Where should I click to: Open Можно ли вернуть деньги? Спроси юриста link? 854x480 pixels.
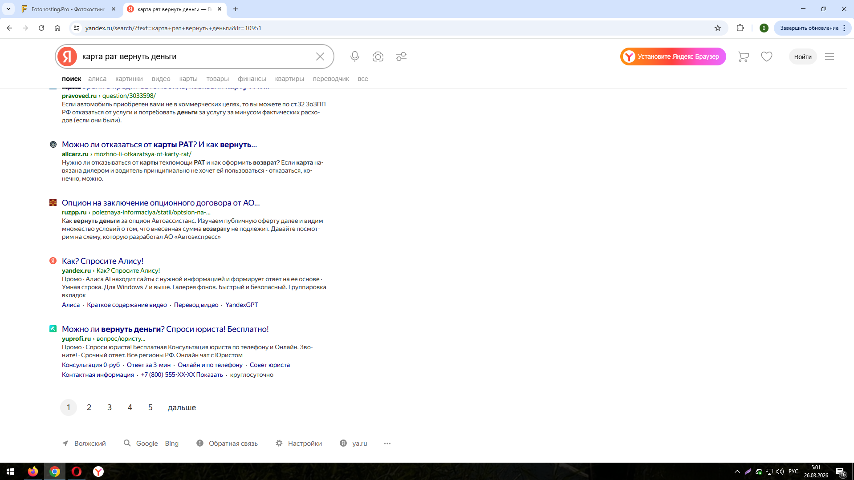pyautogui.click(x=165, y=329)
